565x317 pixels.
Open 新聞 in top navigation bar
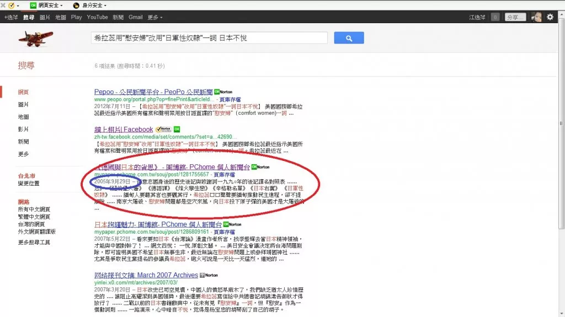click(x=118, y=17)
